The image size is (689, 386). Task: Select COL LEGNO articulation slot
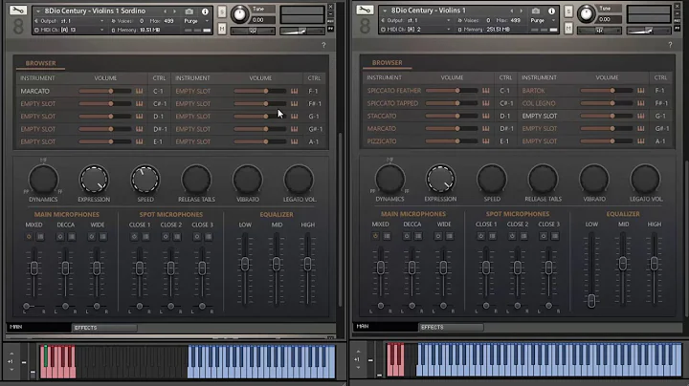(x=539, y=103)
